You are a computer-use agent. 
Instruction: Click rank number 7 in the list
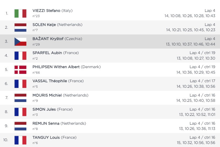coord(7,98)
